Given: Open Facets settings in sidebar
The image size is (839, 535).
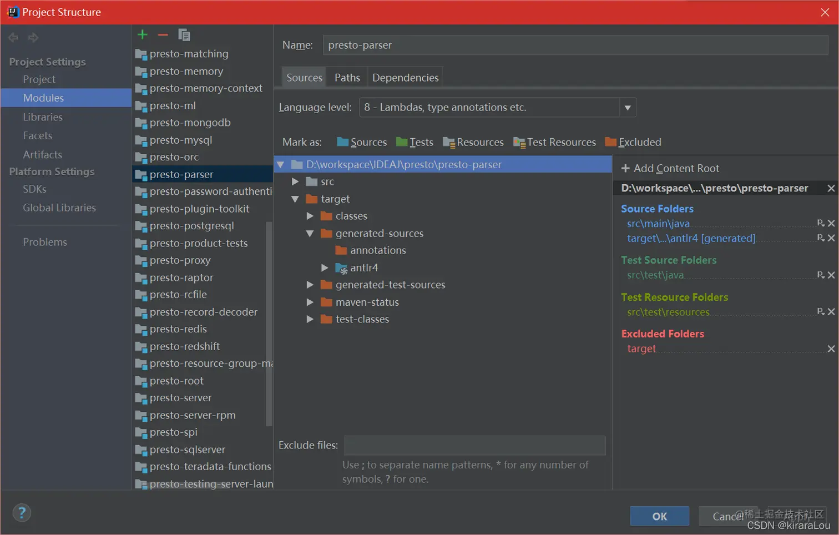Looking at the screenshot, I should click(37, 135).
